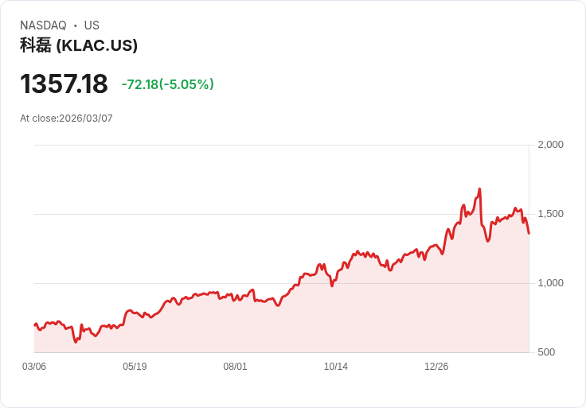Click the final endpoint of the price line
This screenshot has width=586, height=408.
point(529,234)
